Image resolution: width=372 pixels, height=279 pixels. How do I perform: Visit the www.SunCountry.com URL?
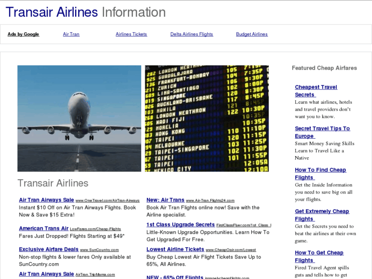99,250
